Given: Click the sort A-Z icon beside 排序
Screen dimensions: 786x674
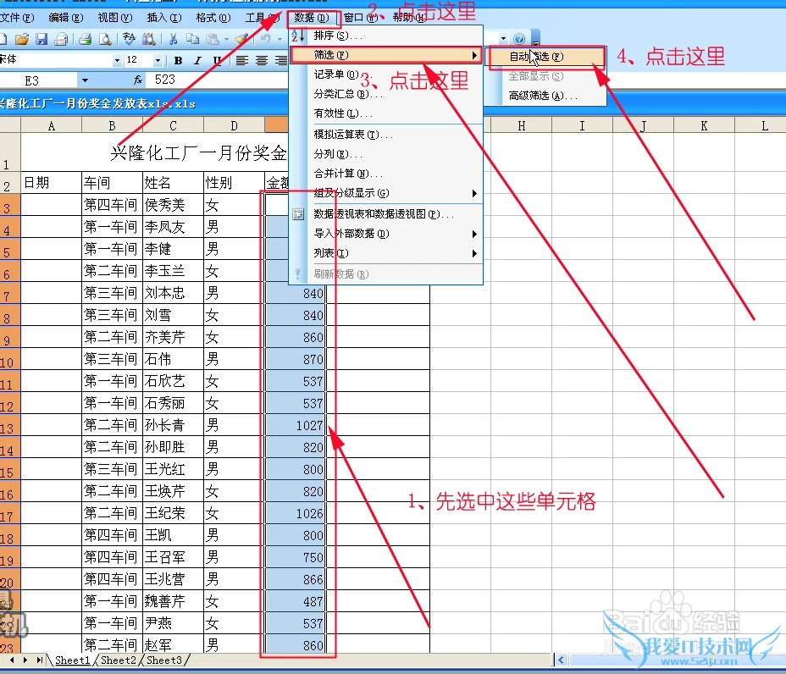Looking at the screenshot, I should coord(298,36).
